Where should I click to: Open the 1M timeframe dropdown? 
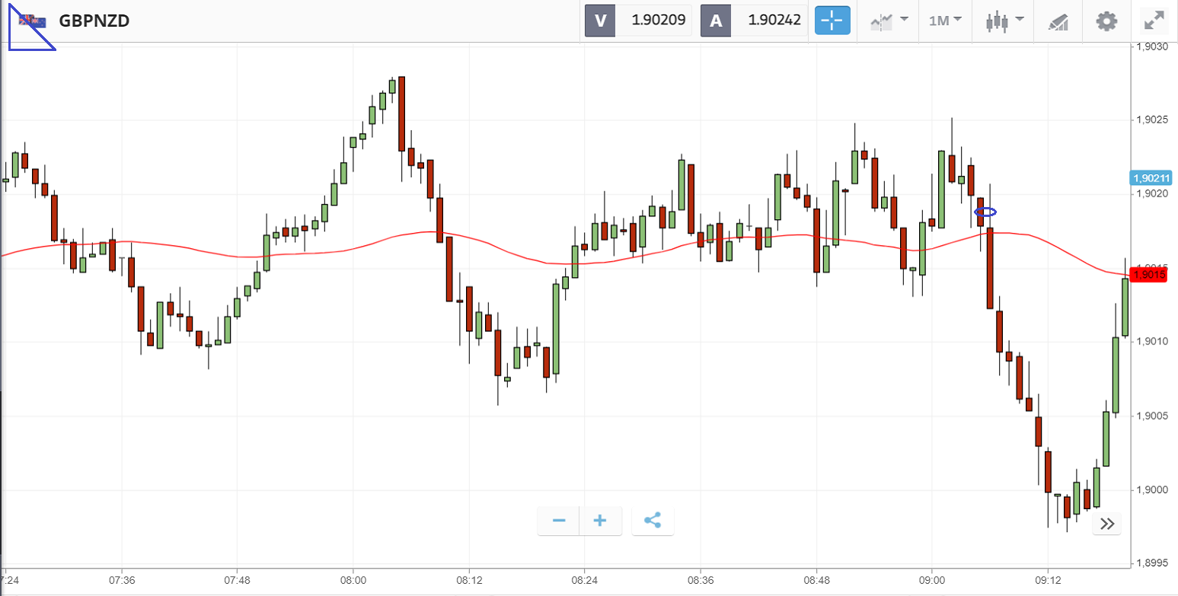945,21
